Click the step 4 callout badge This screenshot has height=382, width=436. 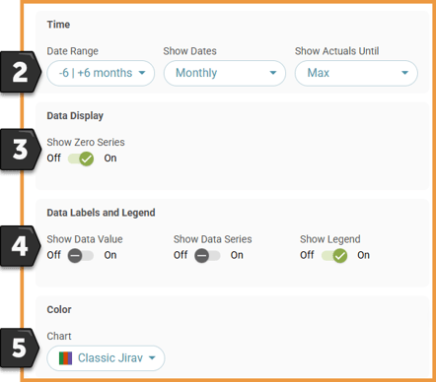(x=21, y=246)
